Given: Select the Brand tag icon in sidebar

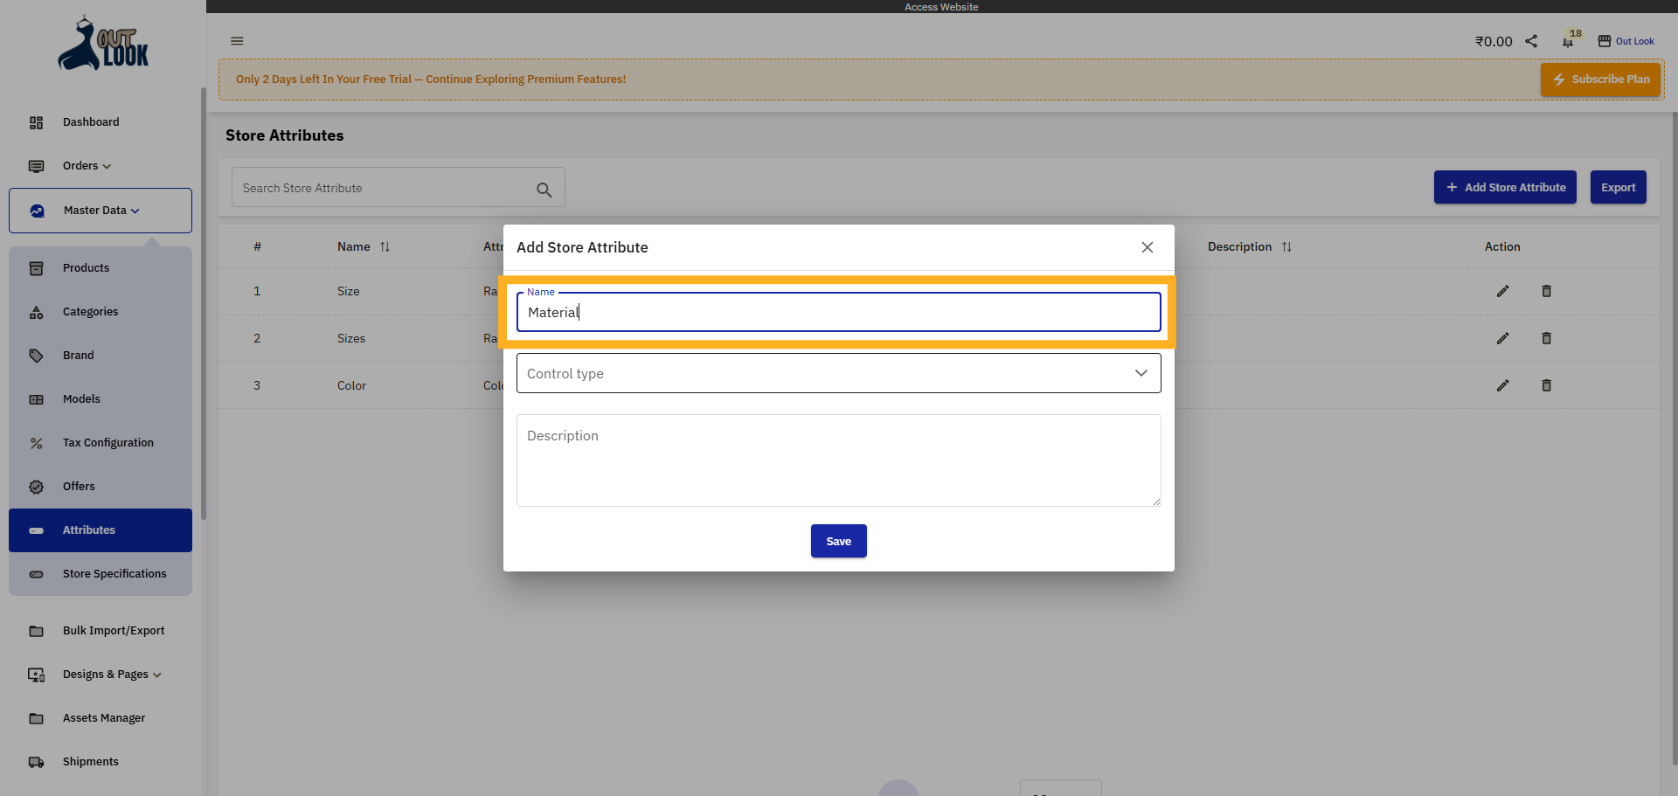Looking at the screenshot, I should [x=36, y=356].
